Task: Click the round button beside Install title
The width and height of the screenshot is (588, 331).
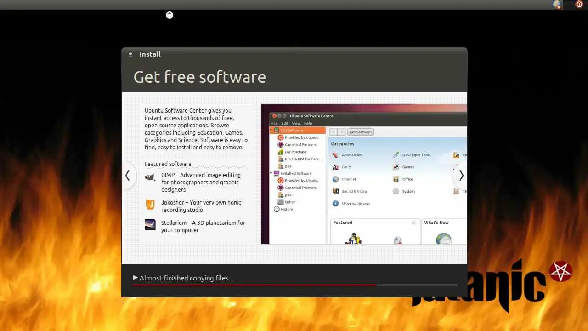Action: [130, 54]
